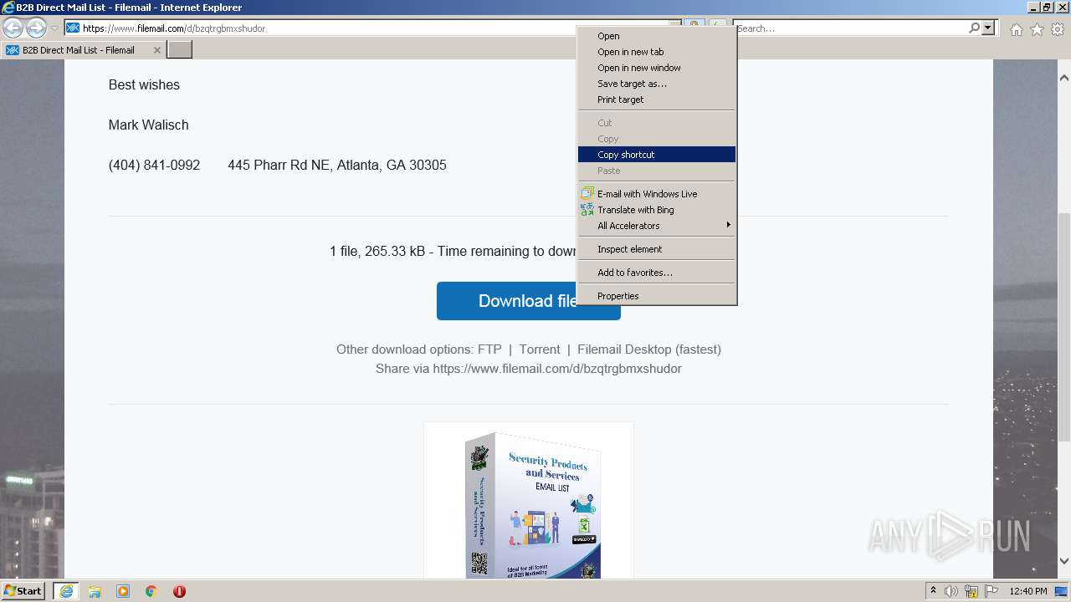Click the Best wishes text
Screen dimensions: 1071x602
click(x=144, y=85)
